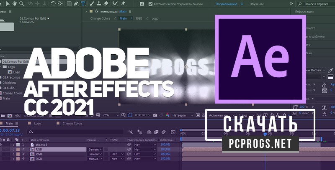Go to RGB in comp breadcrumb
This screenshot has height=170, width=335.
tap(139, 18)
